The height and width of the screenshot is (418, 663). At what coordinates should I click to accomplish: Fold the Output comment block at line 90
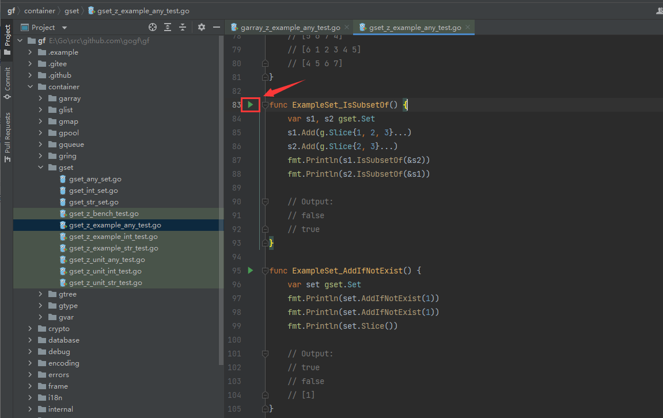265,202
